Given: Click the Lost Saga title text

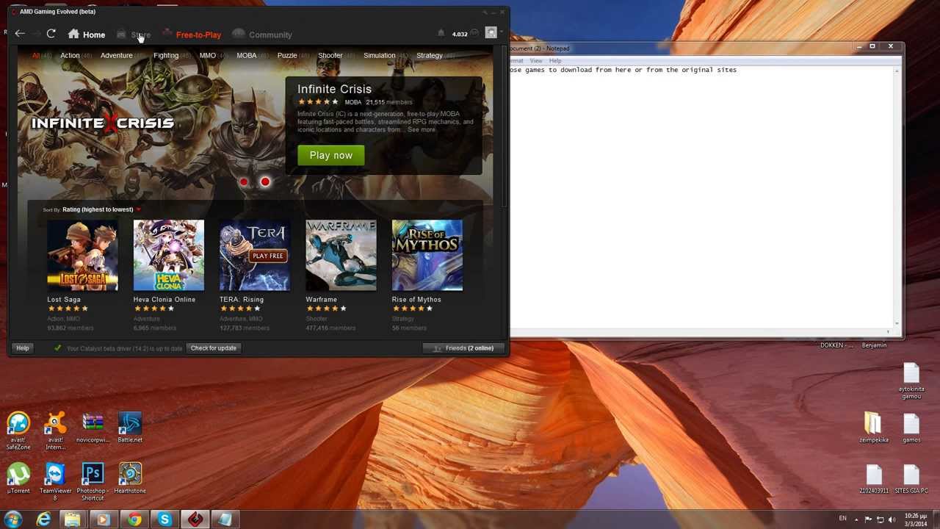Looking at the screenshot, I should (64, 300).
